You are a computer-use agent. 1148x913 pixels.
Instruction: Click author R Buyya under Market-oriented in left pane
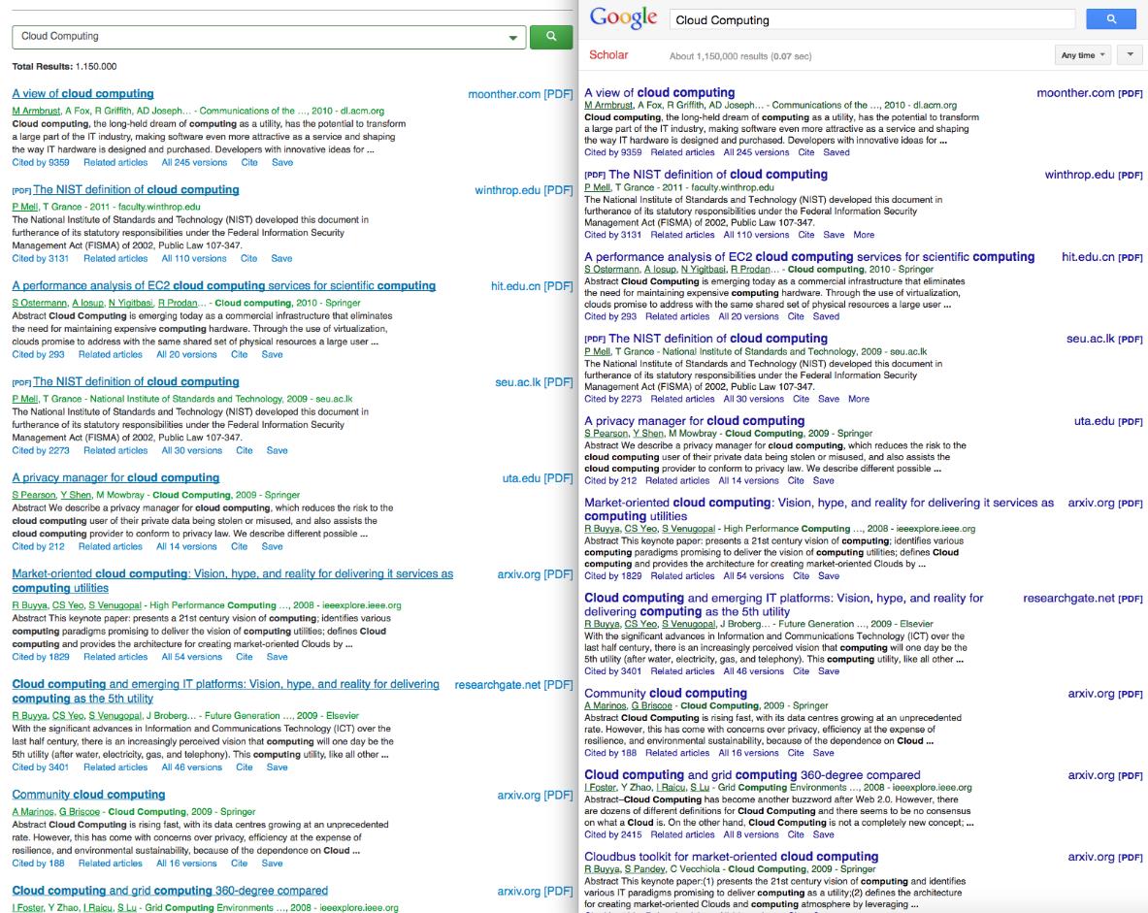coord(29,605)
